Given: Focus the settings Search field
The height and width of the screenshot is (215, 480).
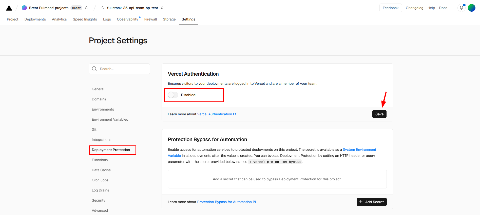Looking at the screenshot, I should (x=119, y=69).
